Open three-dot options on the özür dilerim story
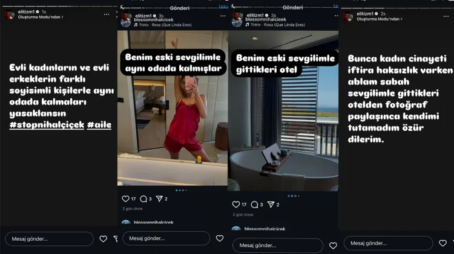 click(x=446, y=16)
